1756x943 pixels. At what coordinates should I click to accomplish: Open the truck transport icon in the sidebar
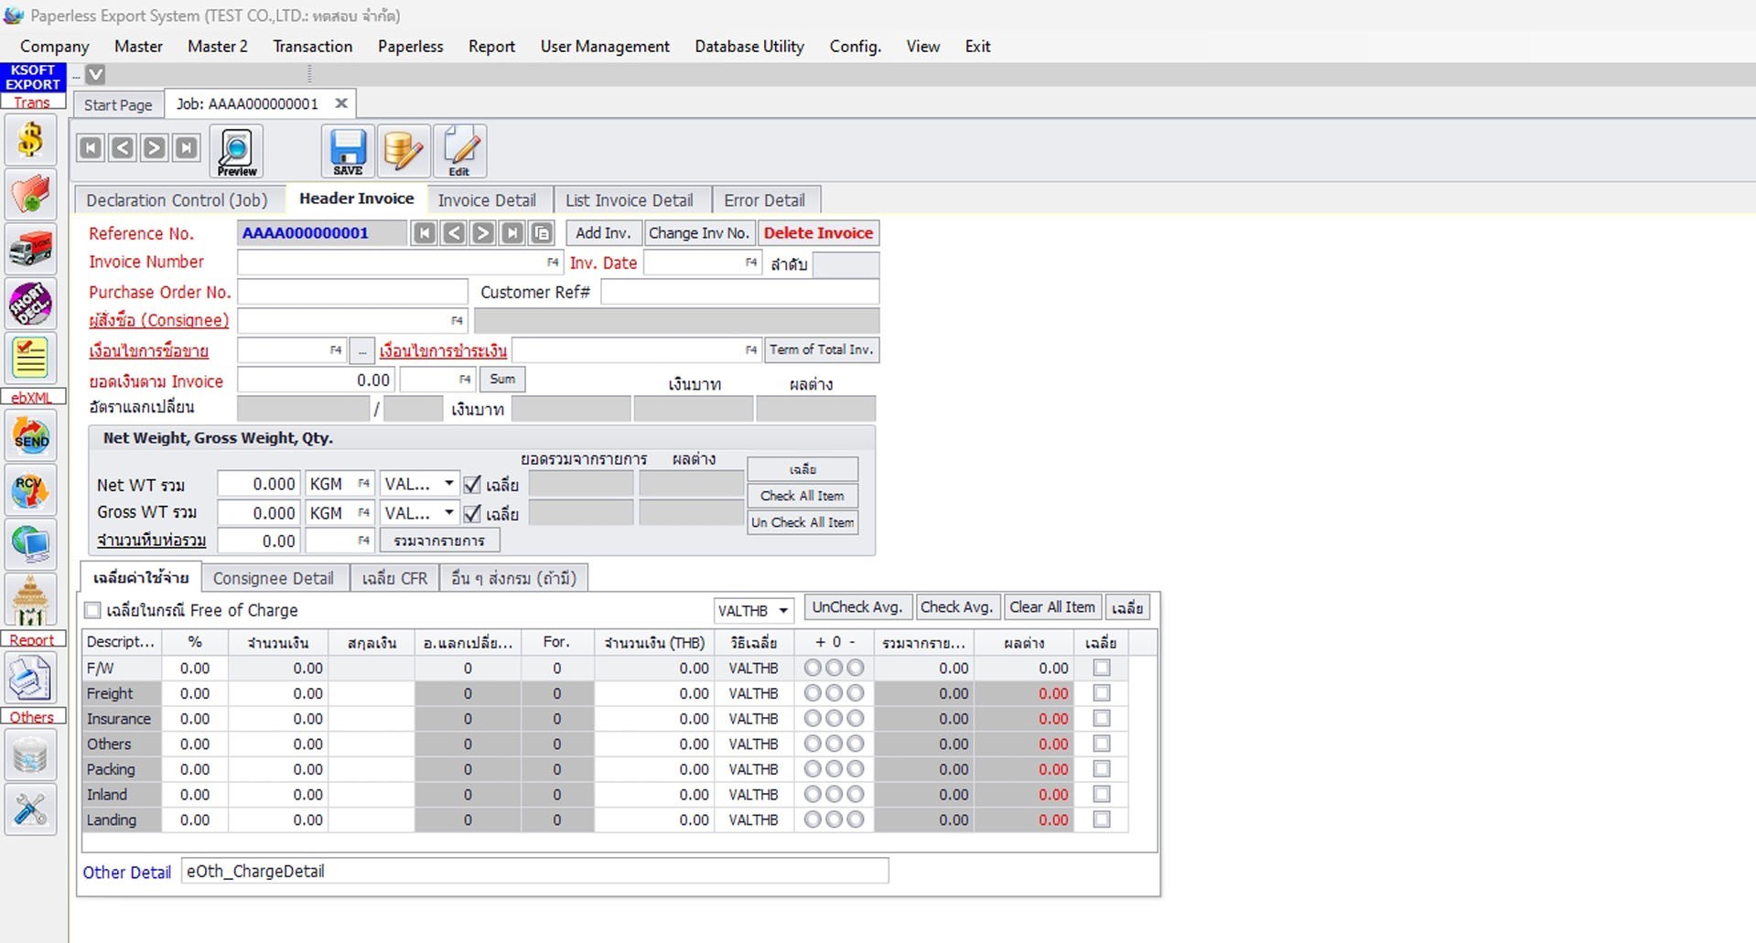pos(30,248)
